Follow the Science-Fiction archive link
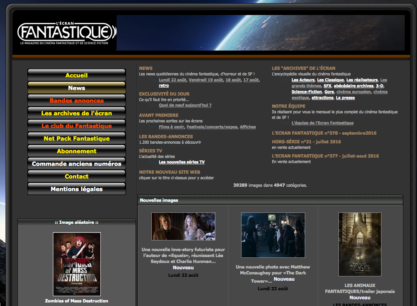The width and height of the screenshot is (417, 306). (x=307, y=92)
